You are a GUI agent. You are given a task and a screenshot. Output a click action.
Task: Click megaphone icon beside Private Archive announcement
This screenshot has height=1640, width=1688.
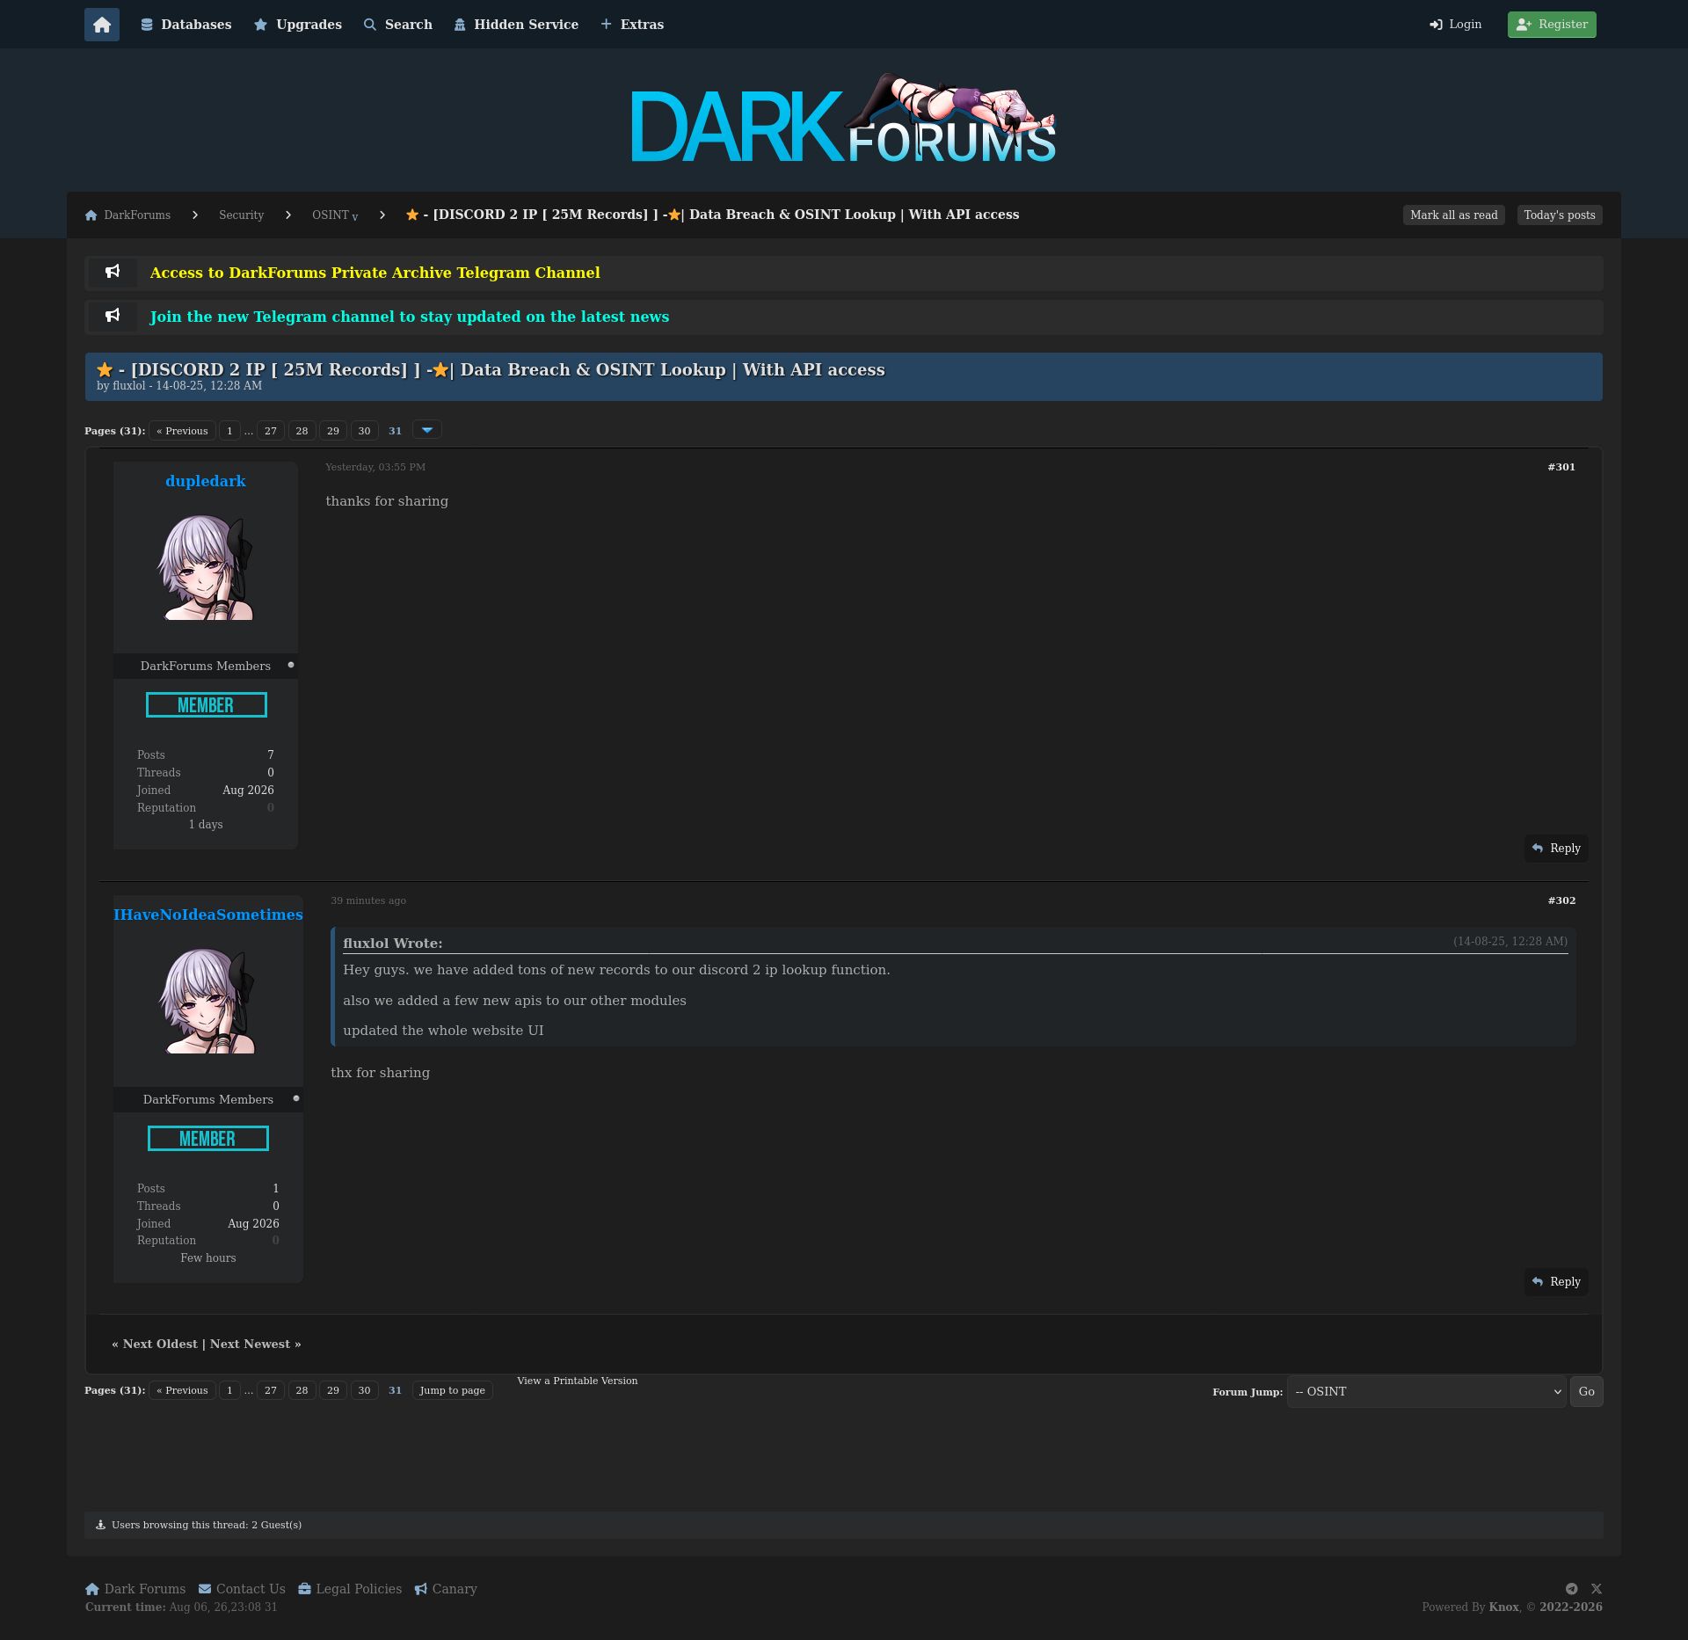click(113, 272)
